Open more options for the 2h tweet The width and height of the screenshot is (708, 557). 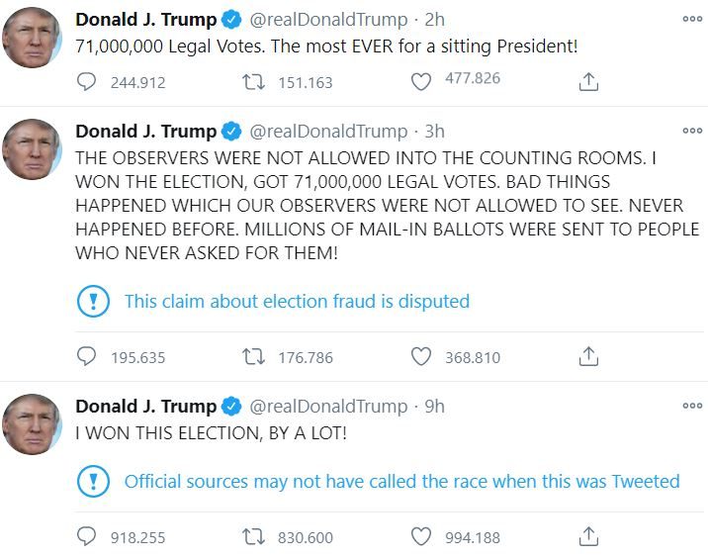point(691,19)
